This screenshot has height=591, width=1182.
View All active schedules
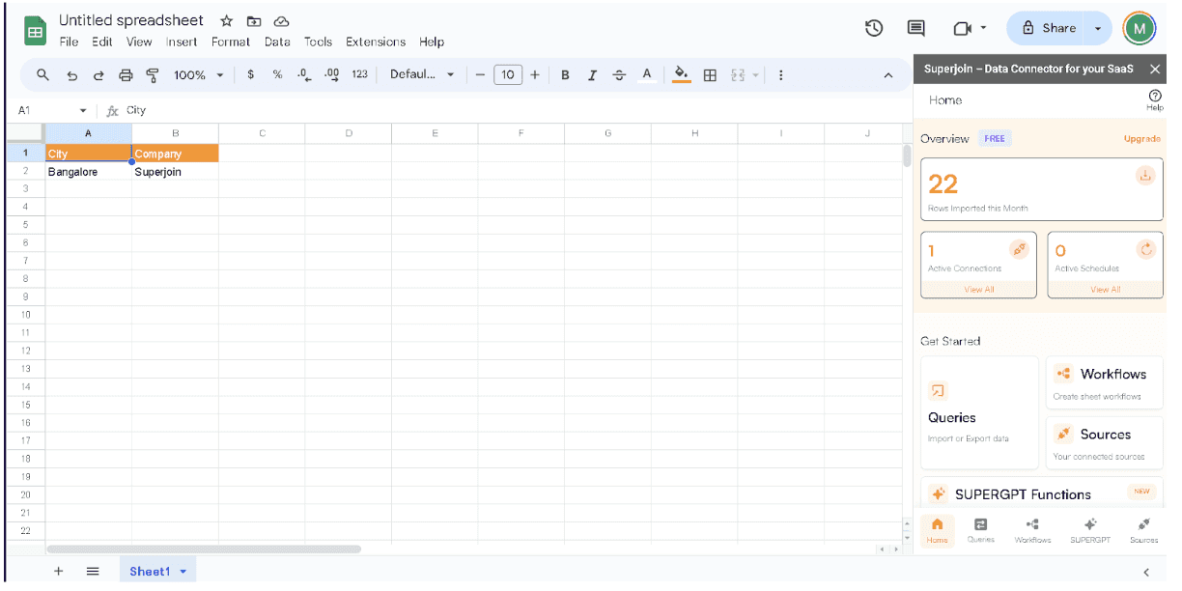(x=1105, y=290)
